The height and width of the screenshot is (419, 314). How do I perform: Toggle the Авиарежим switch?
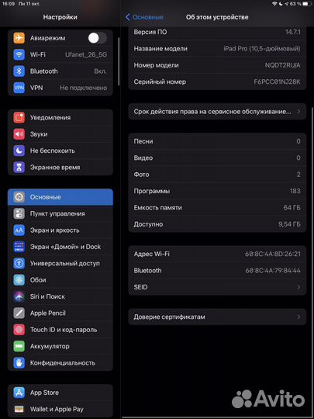point(98,38)
